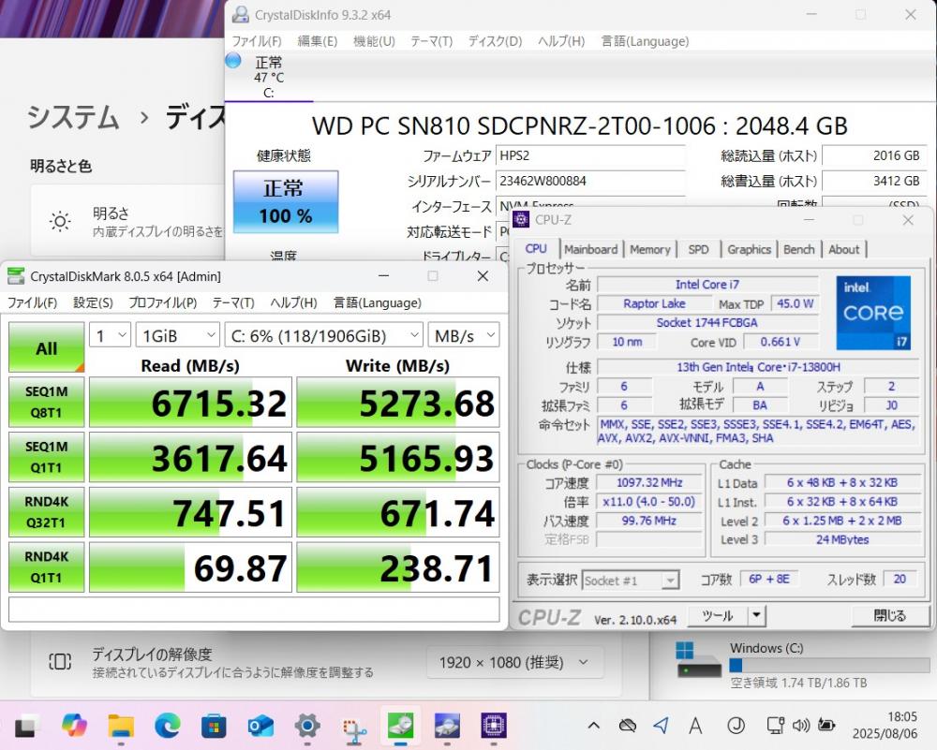This screenshot has height=750, width=937.
Task: Click the ツール button in CPU-Z
Action: [x=718, y=615]
